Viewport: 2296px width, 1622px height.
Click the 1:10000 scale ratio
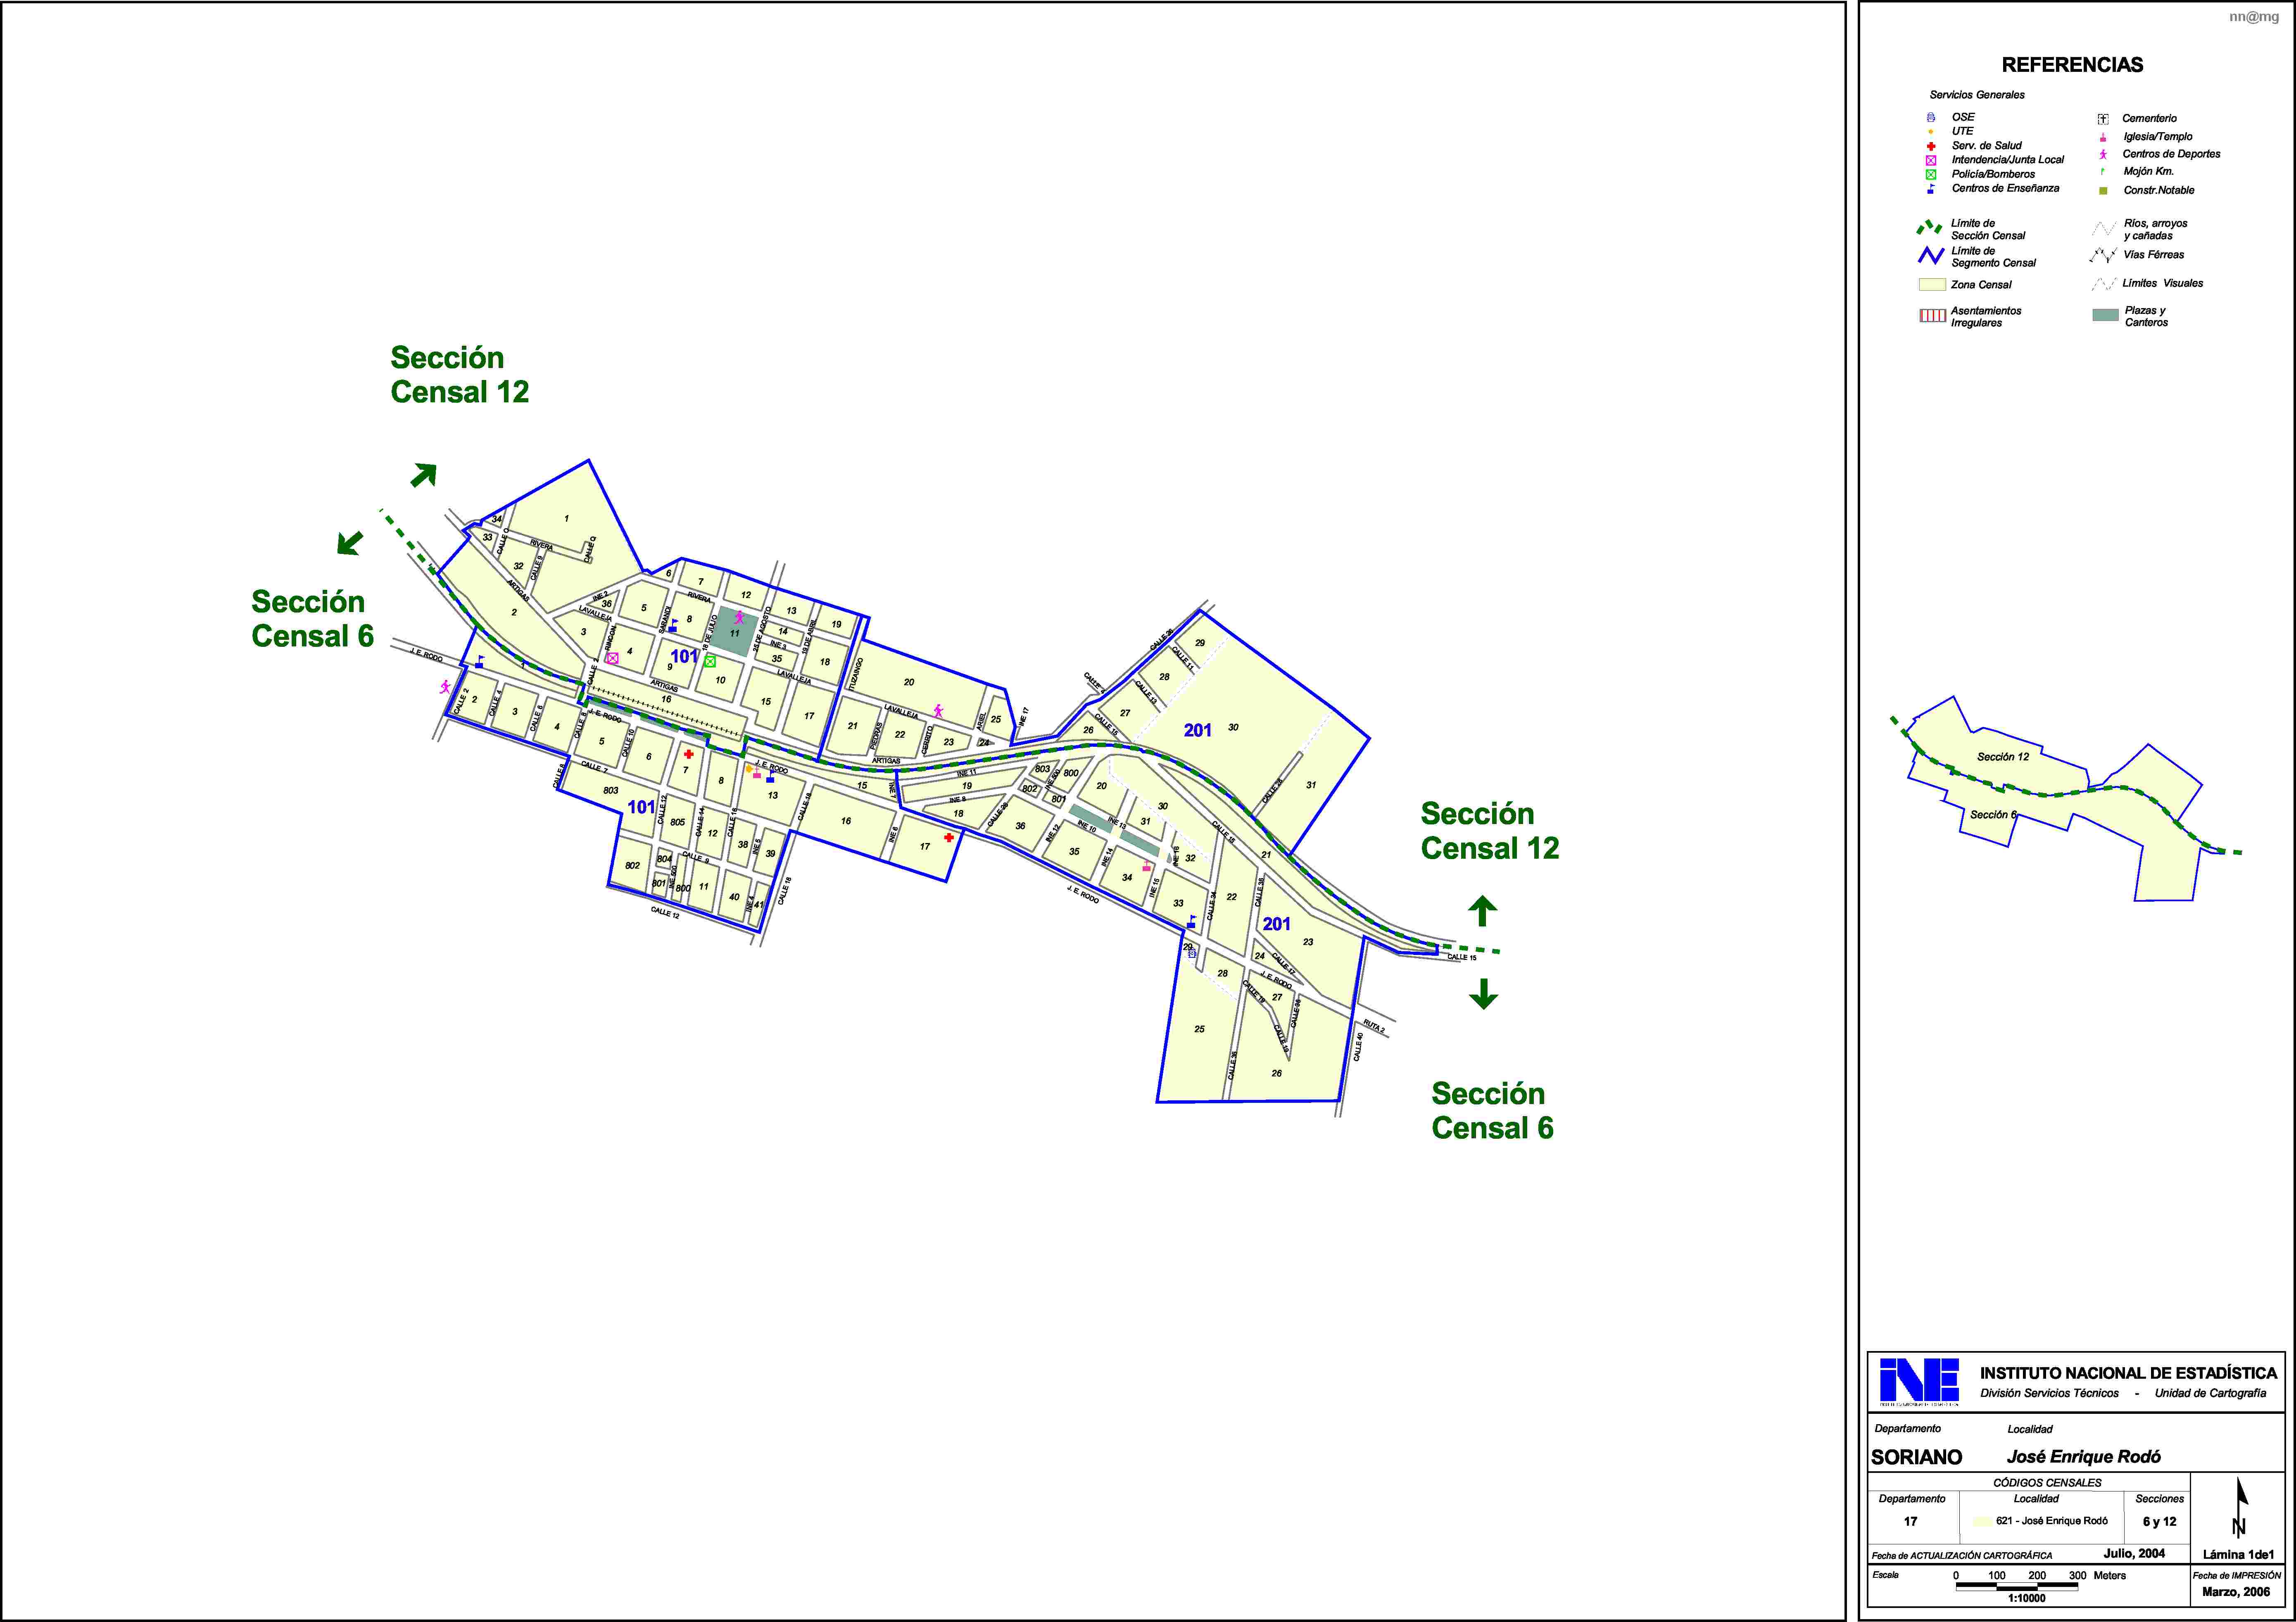[x=2027, y=1598]
